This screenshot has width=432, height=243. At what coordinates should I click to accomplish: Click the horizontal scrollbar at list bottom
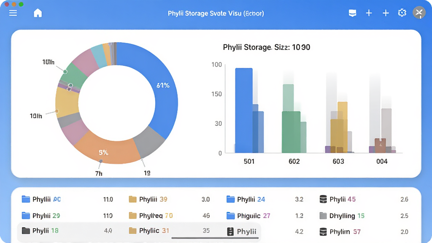(215, 238)
